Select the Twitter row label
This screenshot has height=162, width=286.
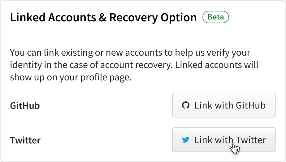click(x=25, y=140)
